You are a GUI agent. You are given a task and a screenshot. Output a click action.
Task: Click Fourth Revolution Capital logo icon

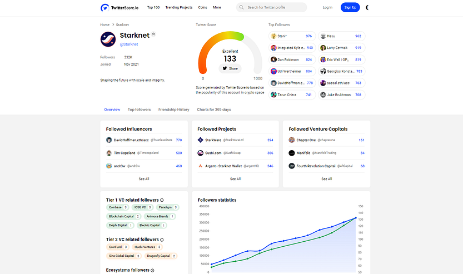[291, 166]
